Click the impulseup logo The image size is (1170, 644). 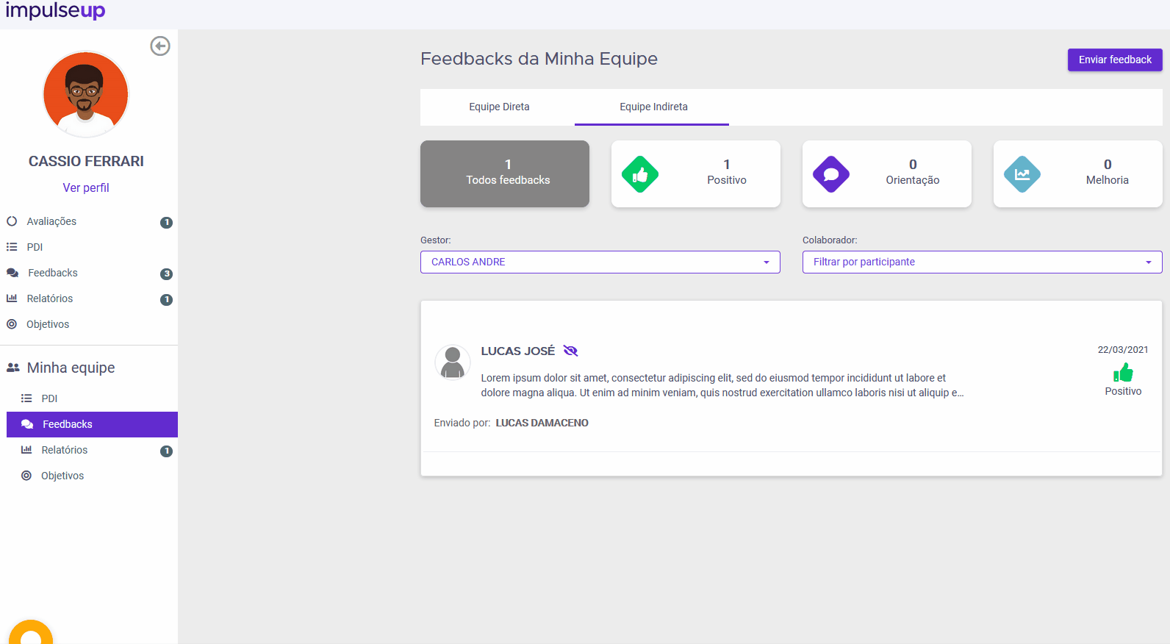56,10
